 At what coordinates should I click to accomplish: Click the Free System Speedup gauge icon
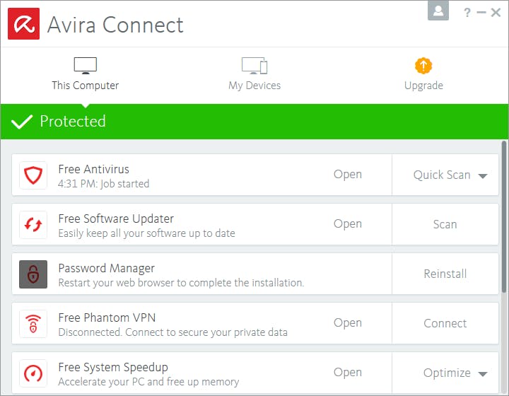[x=33, y=373]
